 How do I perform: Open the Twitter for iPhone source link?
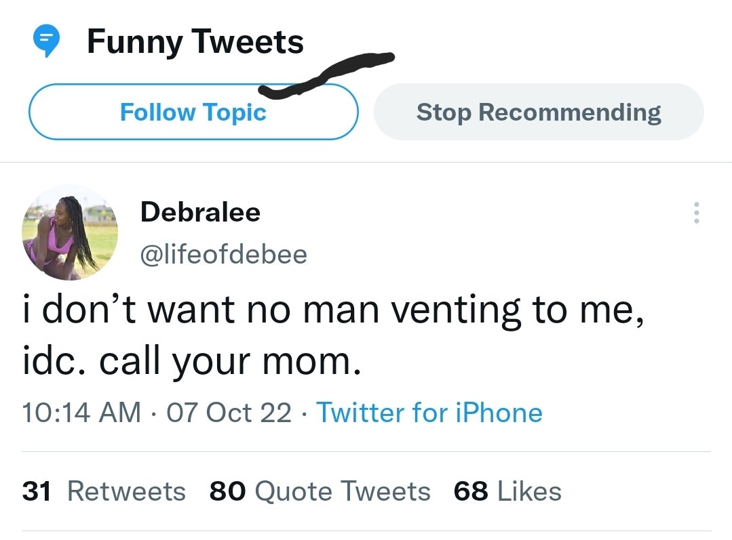pos(429,412)
